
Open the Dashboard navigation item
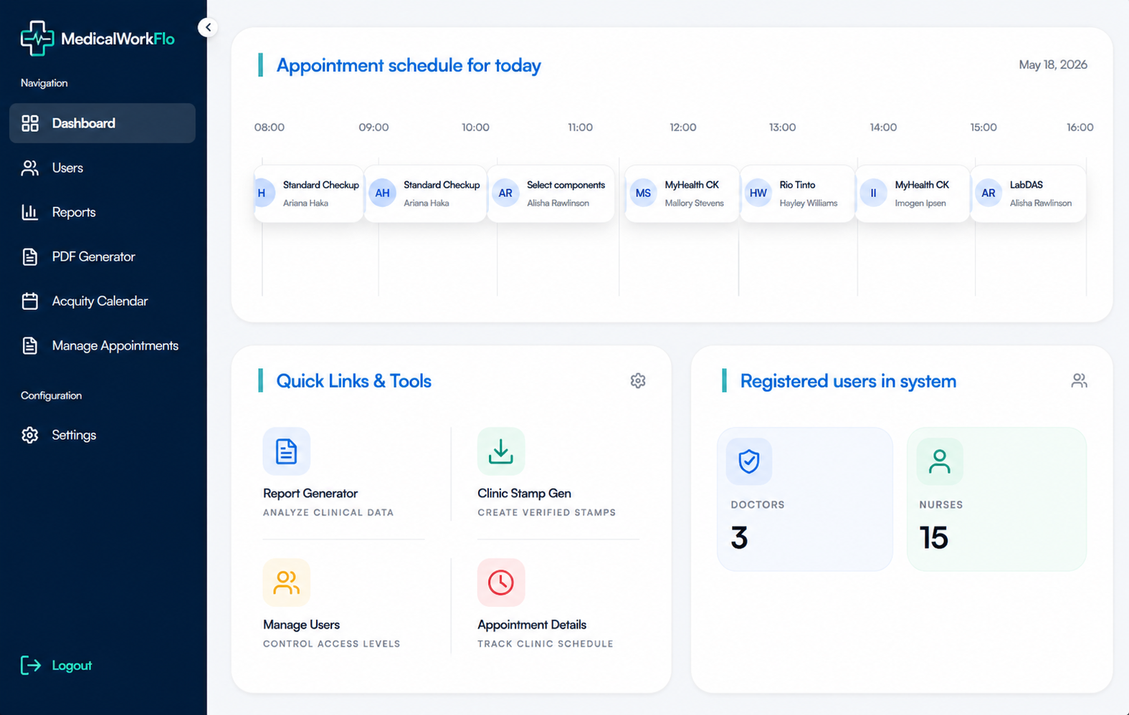click(102, 123)
